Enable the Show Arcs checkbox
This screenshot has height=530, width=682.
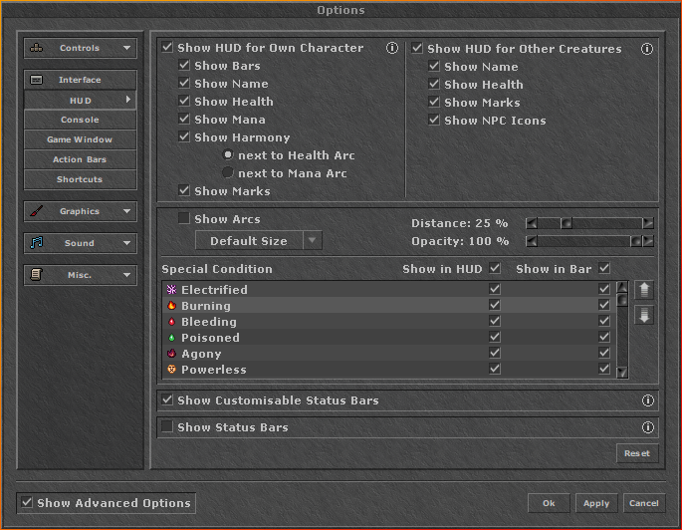(x=183, y=219)
